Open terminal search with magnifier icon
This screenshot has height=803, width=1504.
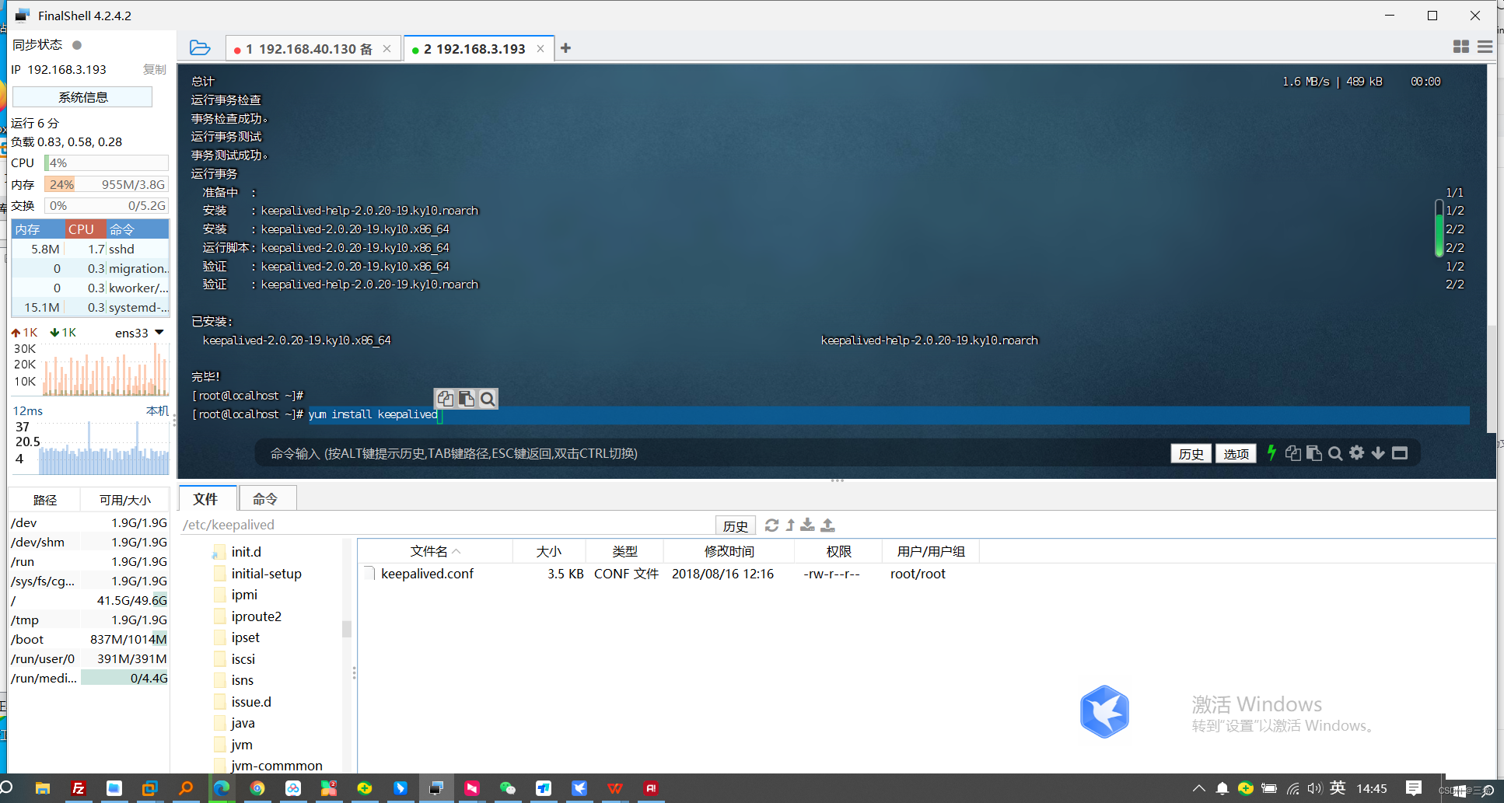coord(1334,453)
